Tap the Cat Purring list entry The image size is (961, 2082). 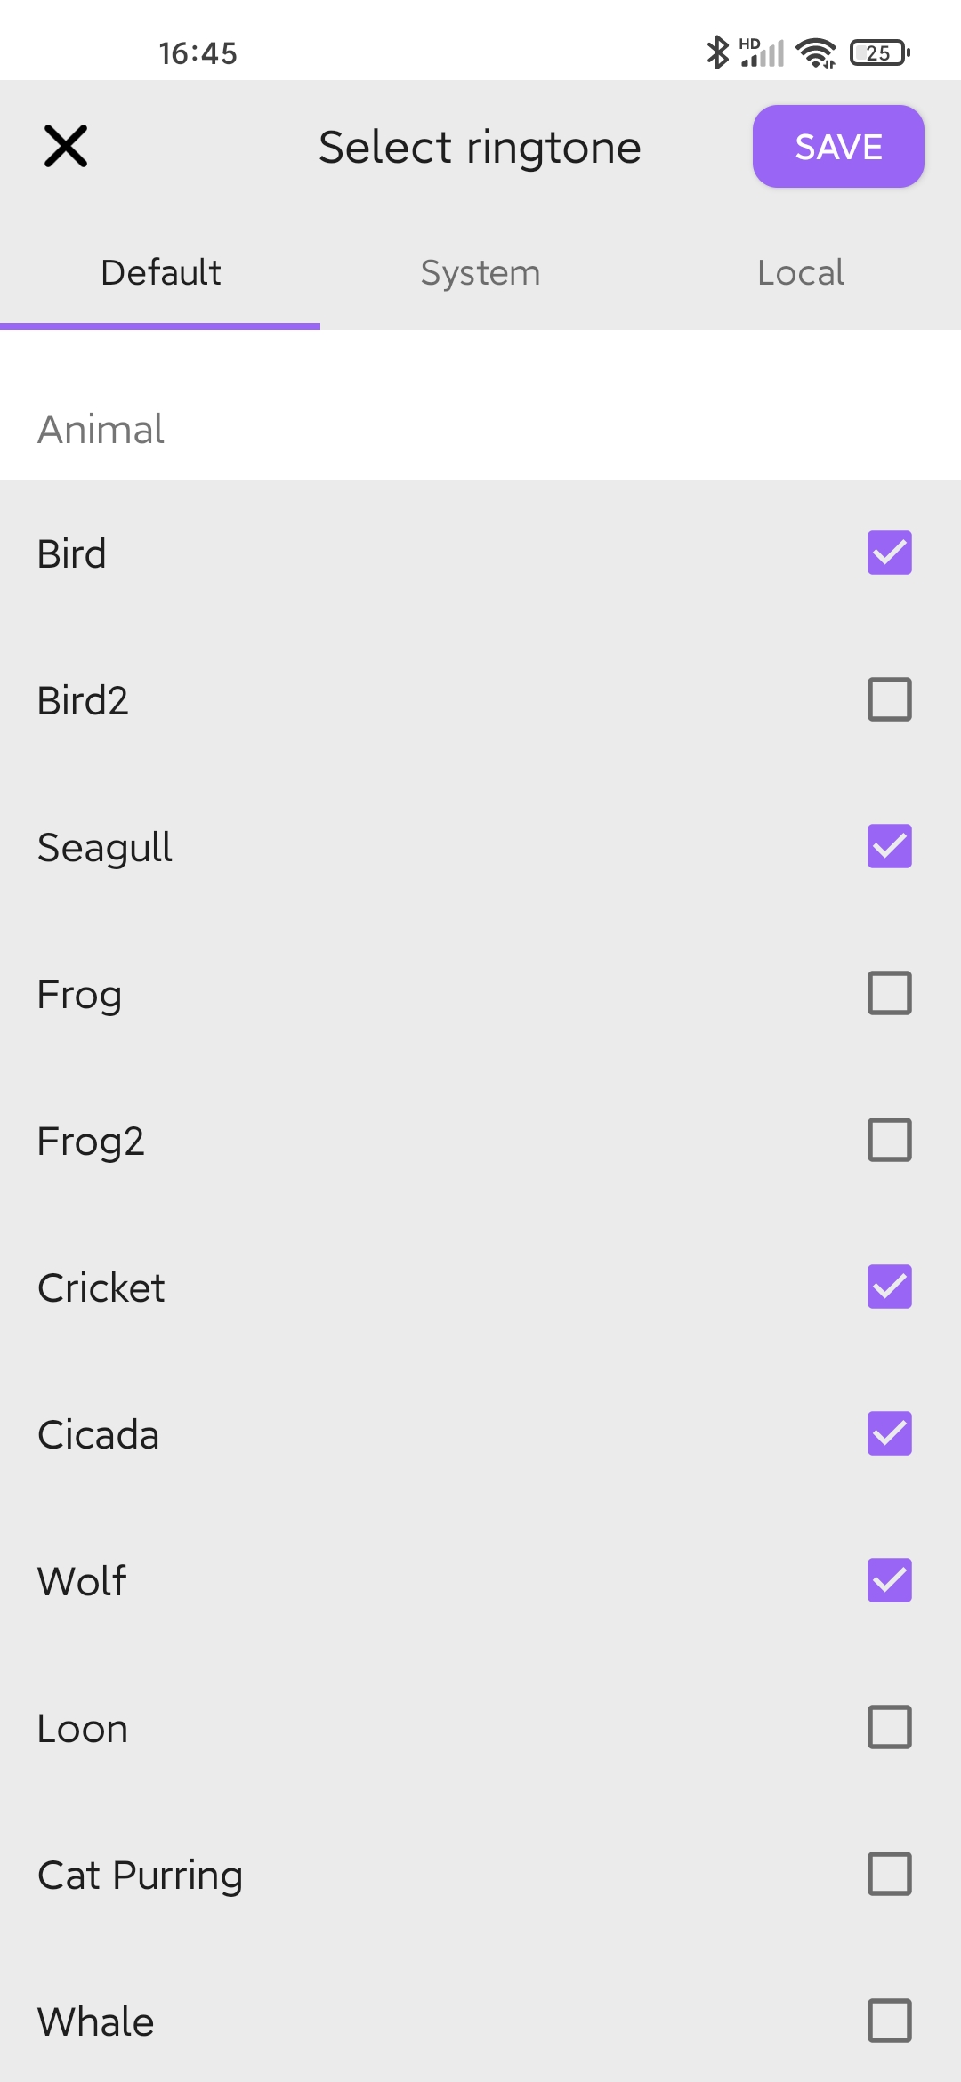click(x=480, y=1874)
